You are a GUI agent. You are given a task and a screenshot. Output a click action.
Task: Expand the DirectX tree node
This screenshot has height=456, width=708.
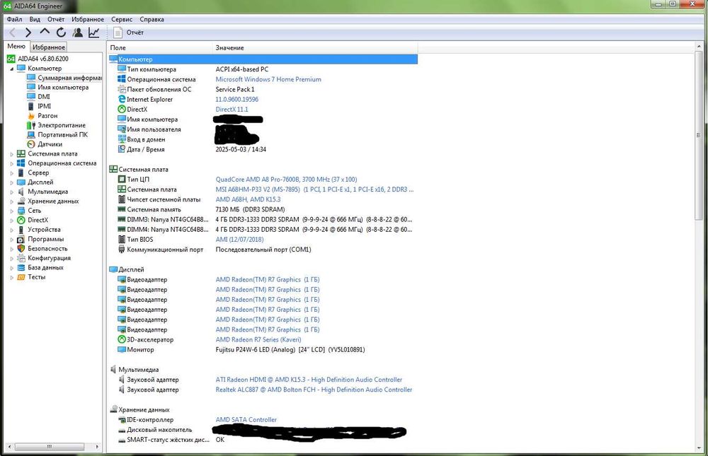click(12, 220)
